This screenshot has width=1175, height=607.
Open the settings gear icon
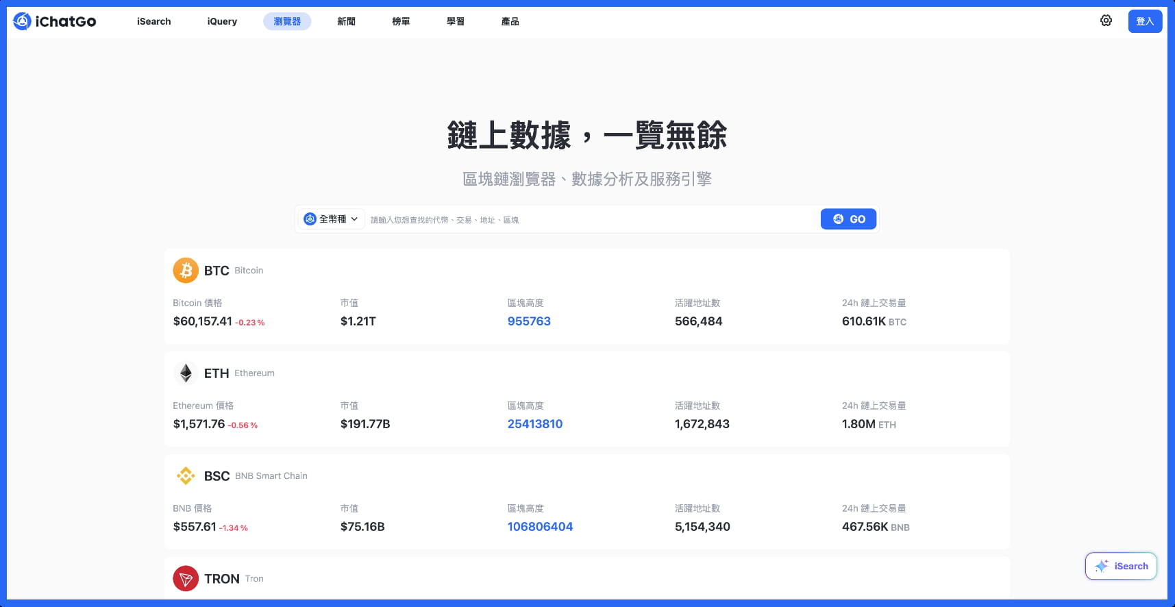pos(1106,21)
